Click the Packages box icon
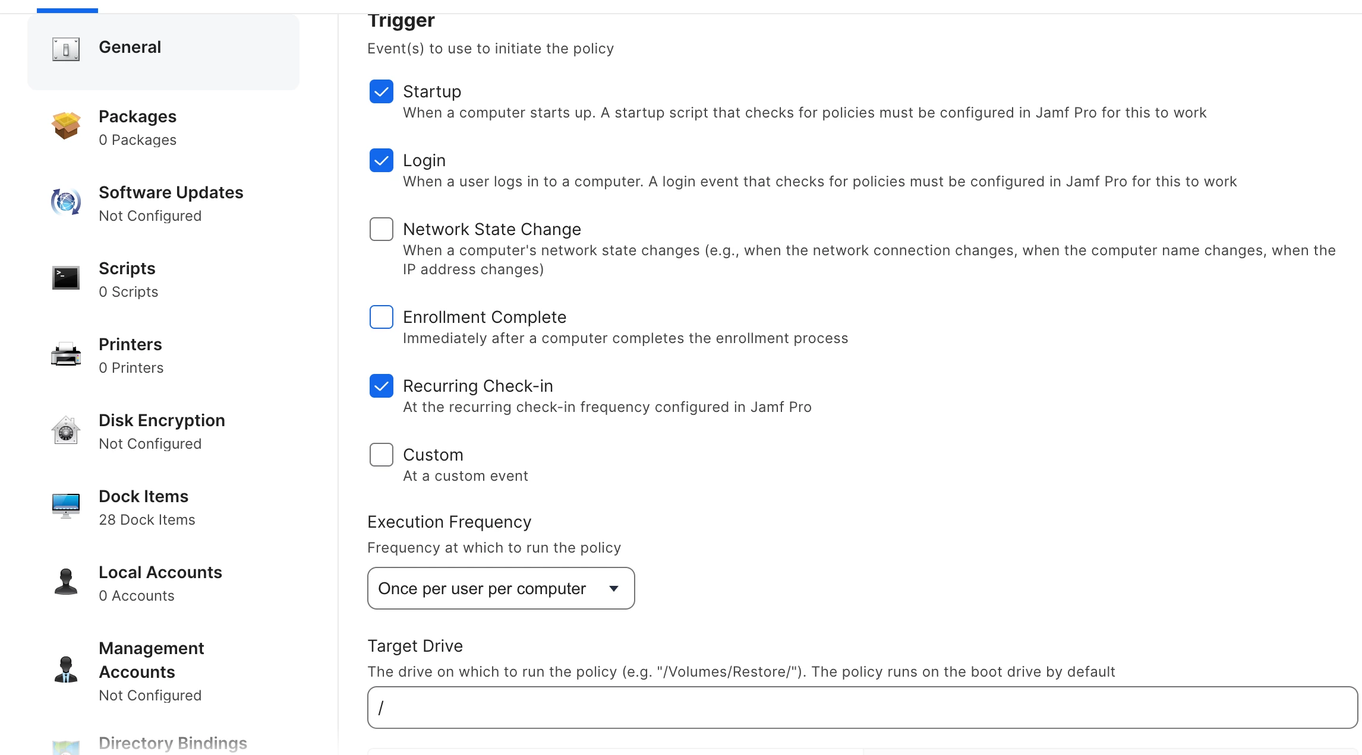 pyautogui.click(x=65, y=126)
